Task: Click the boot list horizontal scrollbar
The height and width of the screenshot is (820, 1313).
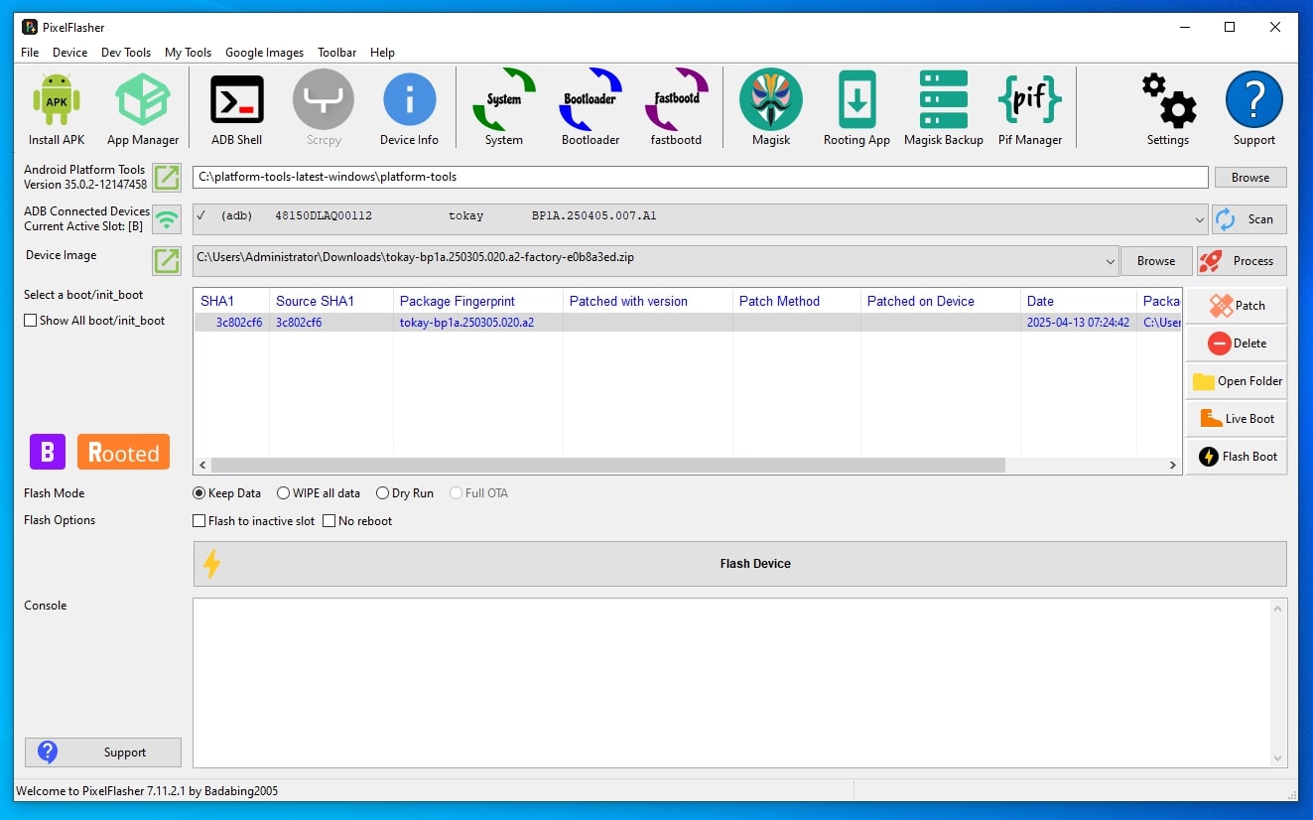Action: point(607,465)
